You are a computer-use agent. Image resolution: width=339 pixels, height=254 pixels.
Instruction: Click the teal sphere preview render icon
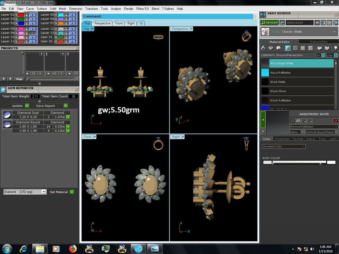[x=282, y=23]
